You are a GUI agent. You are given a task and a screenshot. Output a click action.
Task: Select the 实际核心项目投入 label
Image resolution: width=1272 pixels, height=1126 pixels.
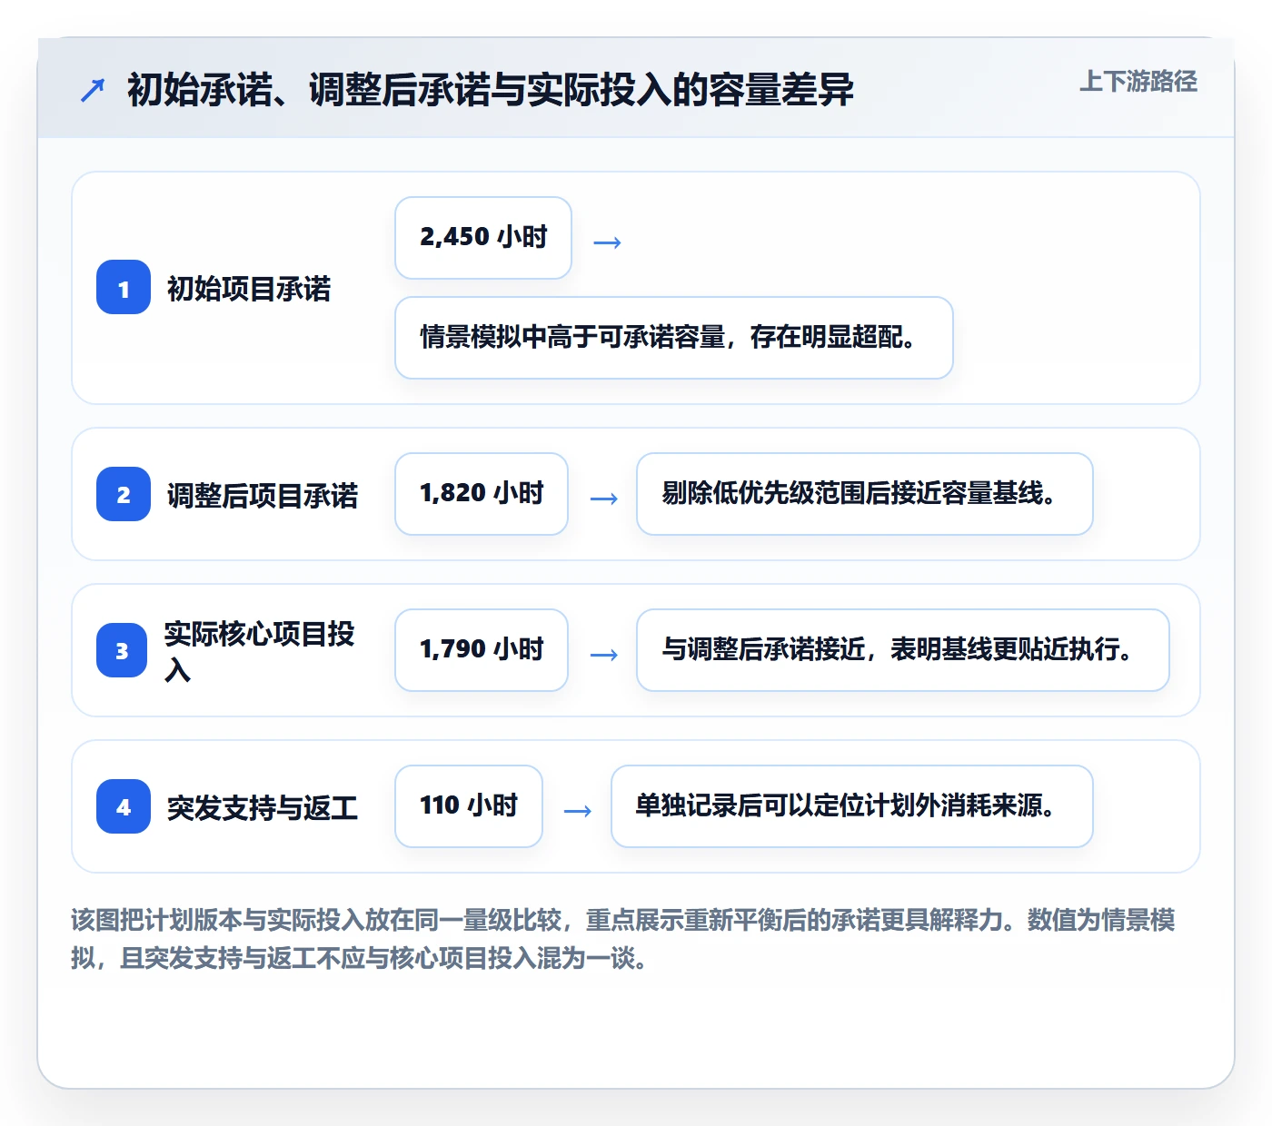tap(260, 651)
